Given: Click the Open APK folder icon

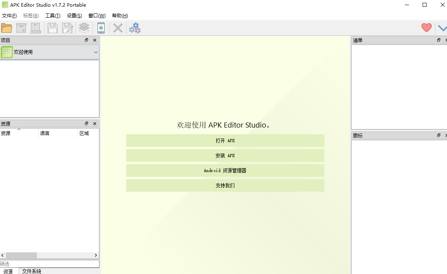Looking at the screenshot, I should coord(7,28).
